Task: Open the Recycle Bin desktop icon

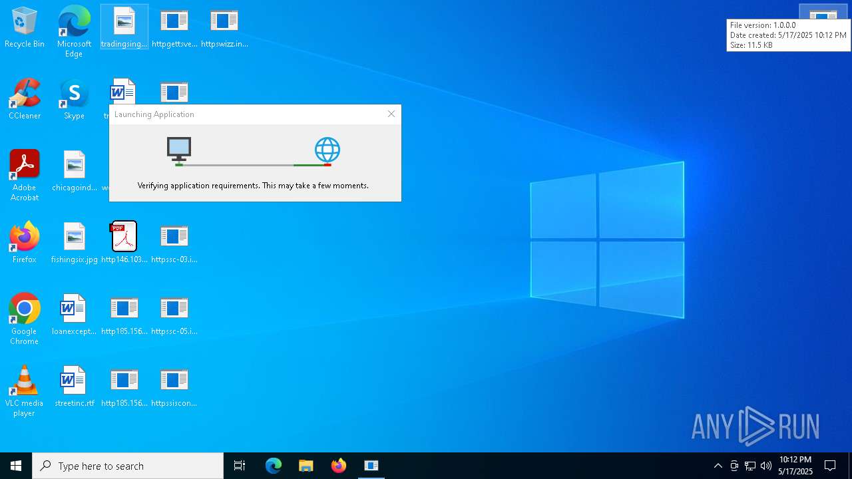Action: tap(25, 28)
